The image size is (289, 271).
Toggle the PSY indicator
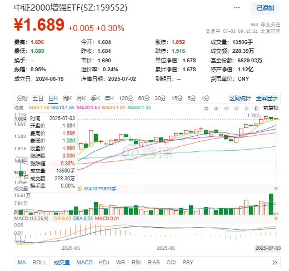pyautogui.click(x=188, y=262)
